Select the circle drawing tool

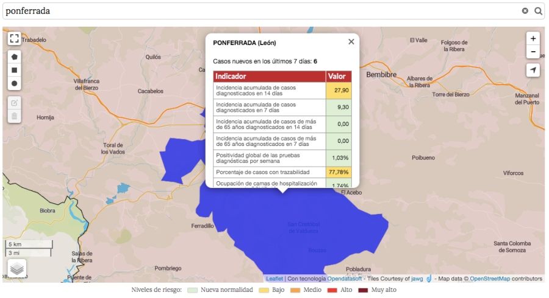[x=15, y=83]
